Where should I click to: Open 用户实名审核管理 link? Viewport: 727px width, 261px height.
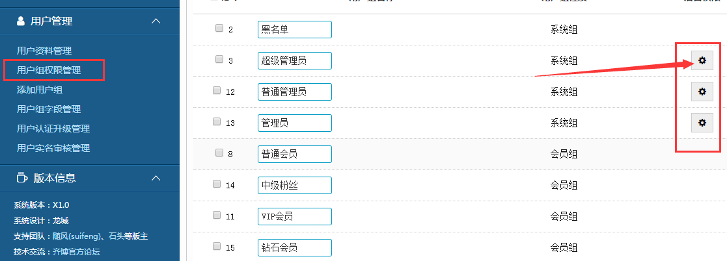[53, 148]
